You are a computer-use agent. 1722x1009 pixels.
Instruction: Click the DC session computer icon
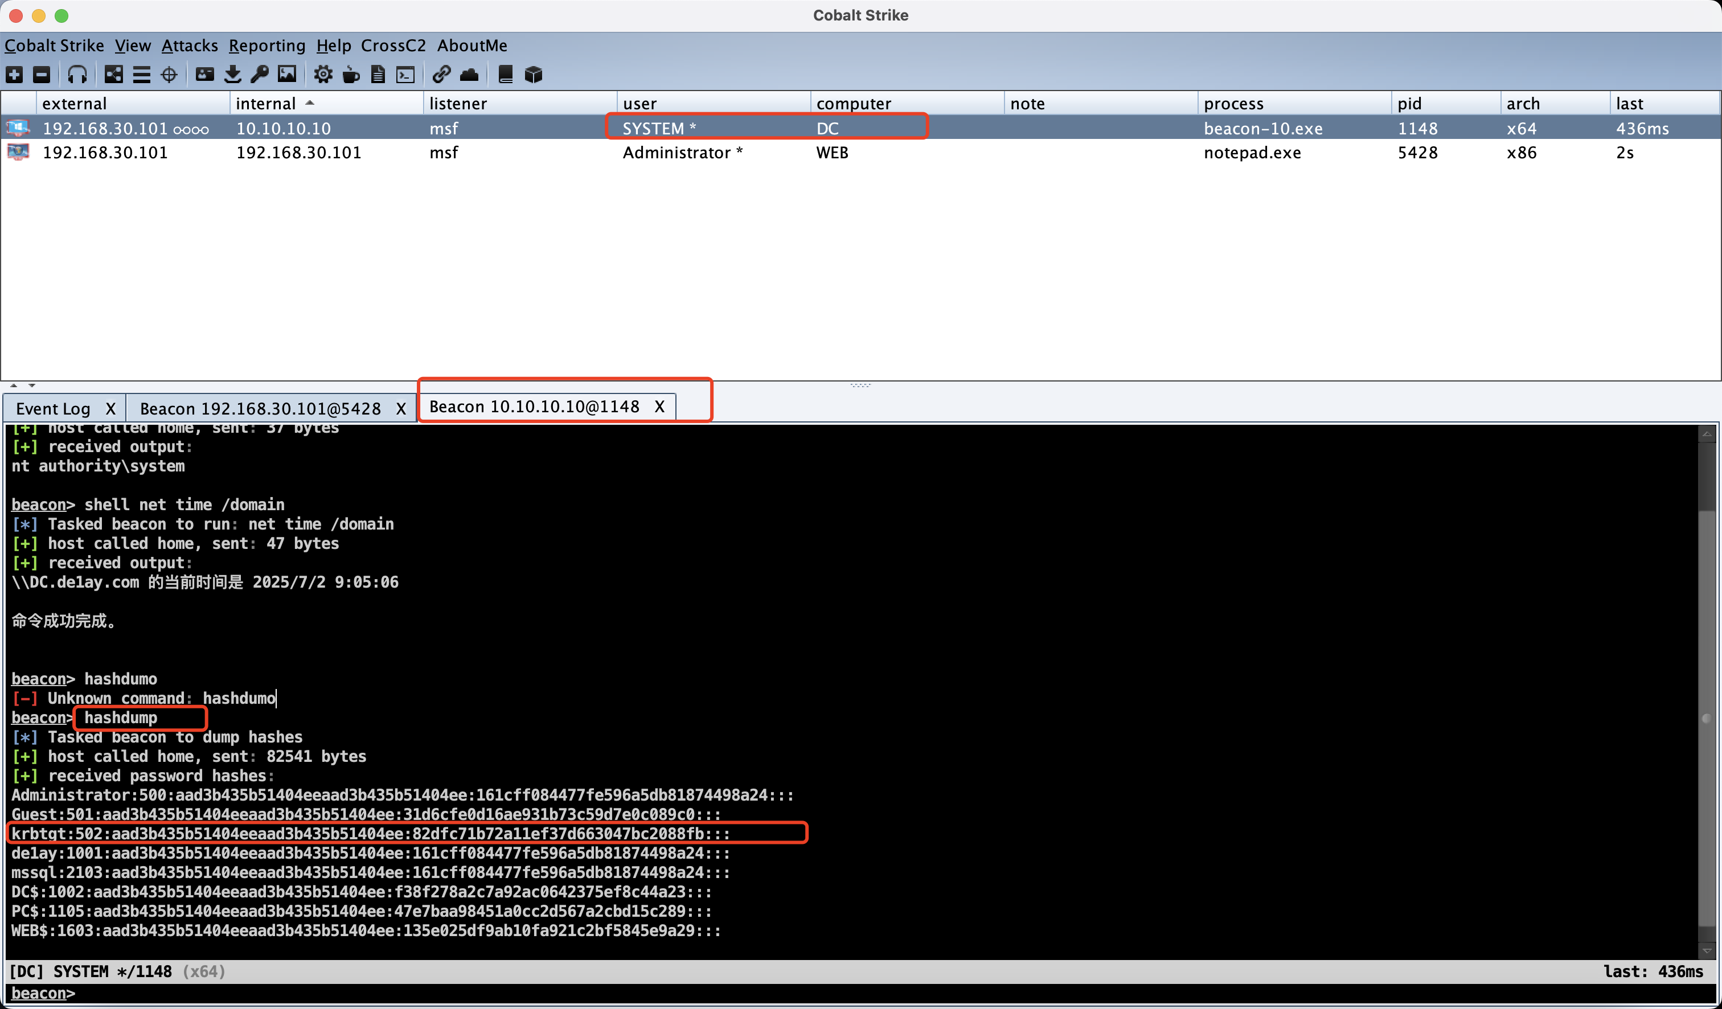point(18,128)
